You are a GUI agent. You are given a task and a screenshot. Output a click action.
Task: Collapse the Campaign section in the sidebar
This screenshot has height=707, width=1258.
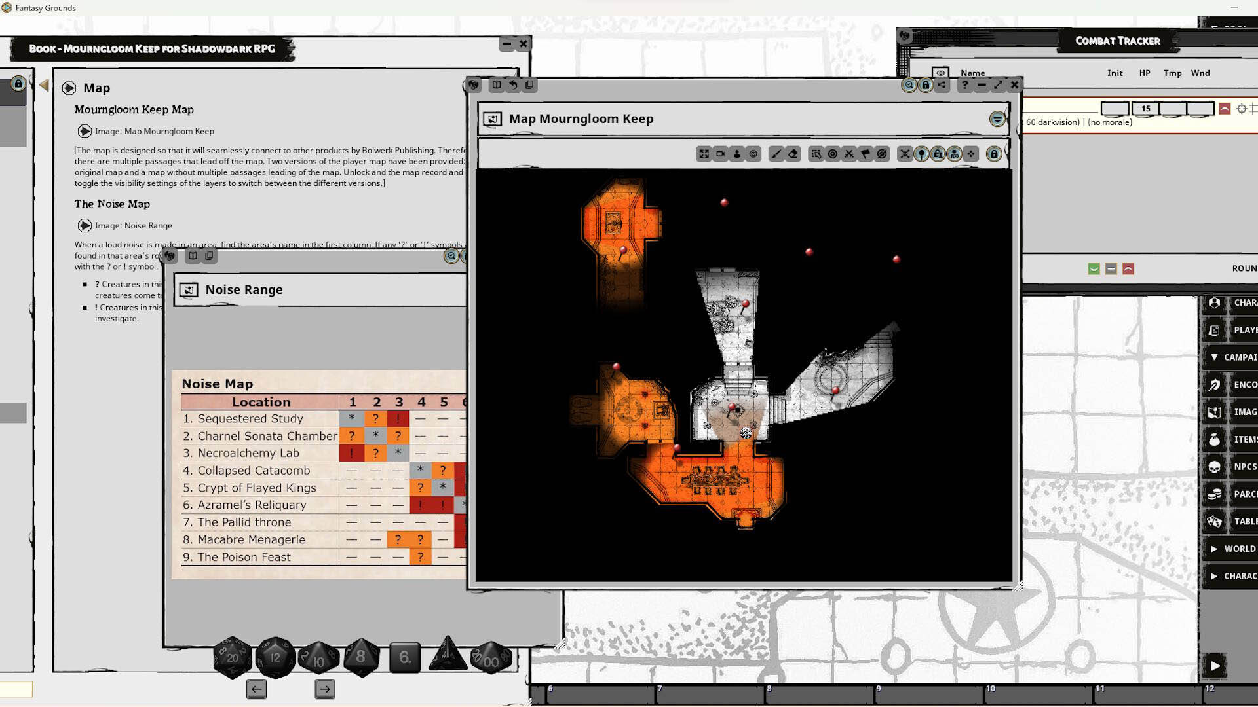pyautogui.click(x=1217, y=357)
